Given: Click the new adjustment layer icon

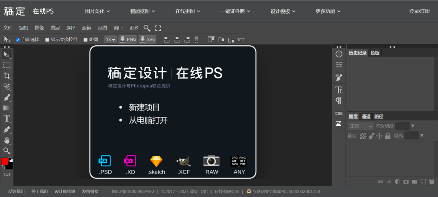Looking at the screenshot, I should coord(397,182).
